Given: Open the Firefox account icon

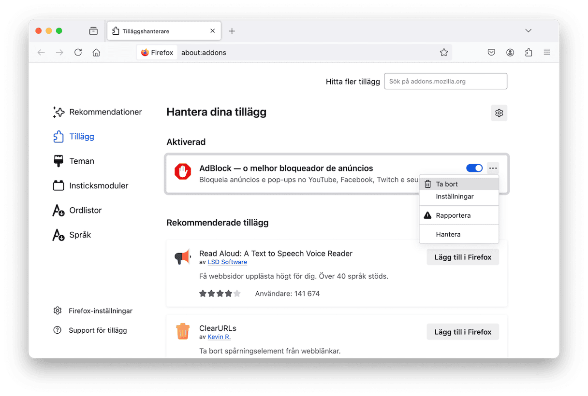Looking at the screenshot, I should pos(510,53).
